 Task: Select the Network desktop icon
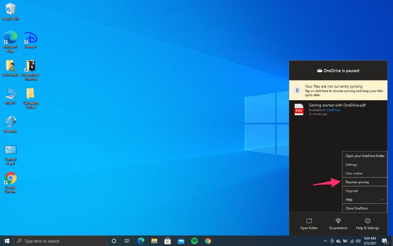[x=10, y=124]
